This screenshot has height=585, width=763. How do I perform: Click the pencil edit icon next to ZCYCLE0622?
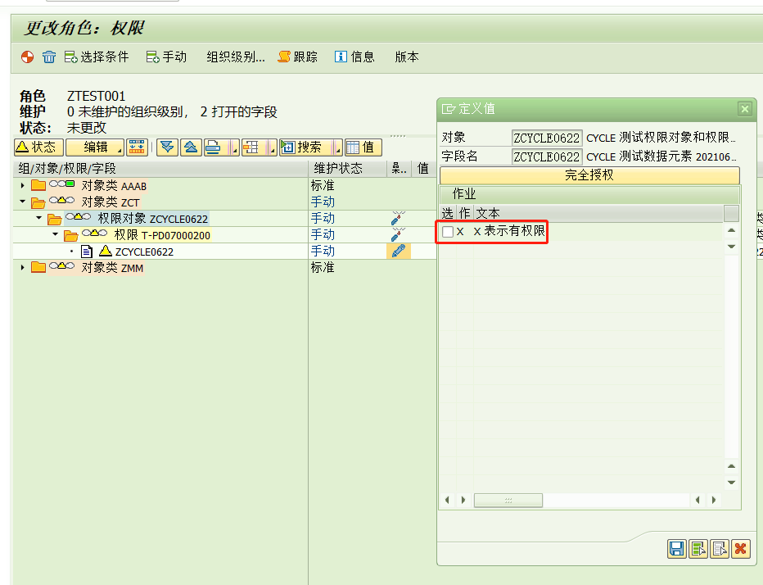point(398,251)
